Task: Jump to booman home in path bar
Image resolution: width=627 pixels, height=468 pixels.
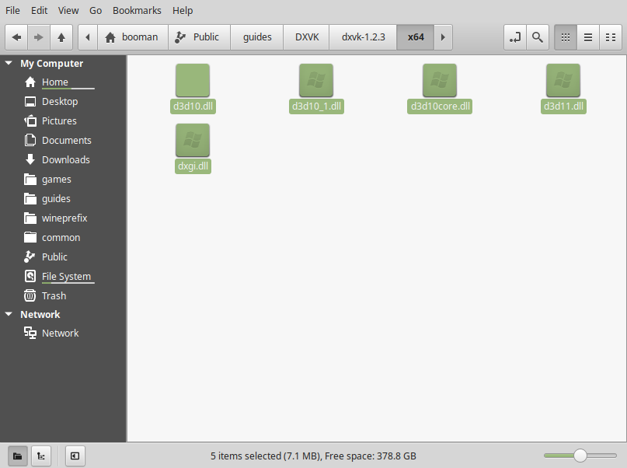Action: click(133, 37)
